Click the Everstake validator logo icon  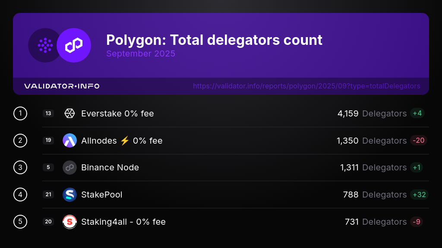coord(69,113)
